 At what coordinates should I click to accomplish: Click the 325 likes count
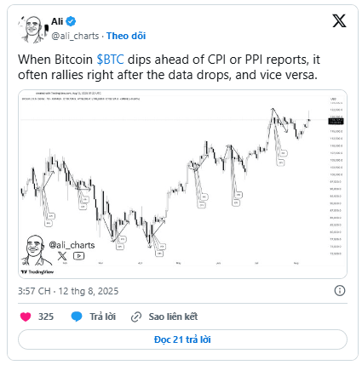(46, 317)
